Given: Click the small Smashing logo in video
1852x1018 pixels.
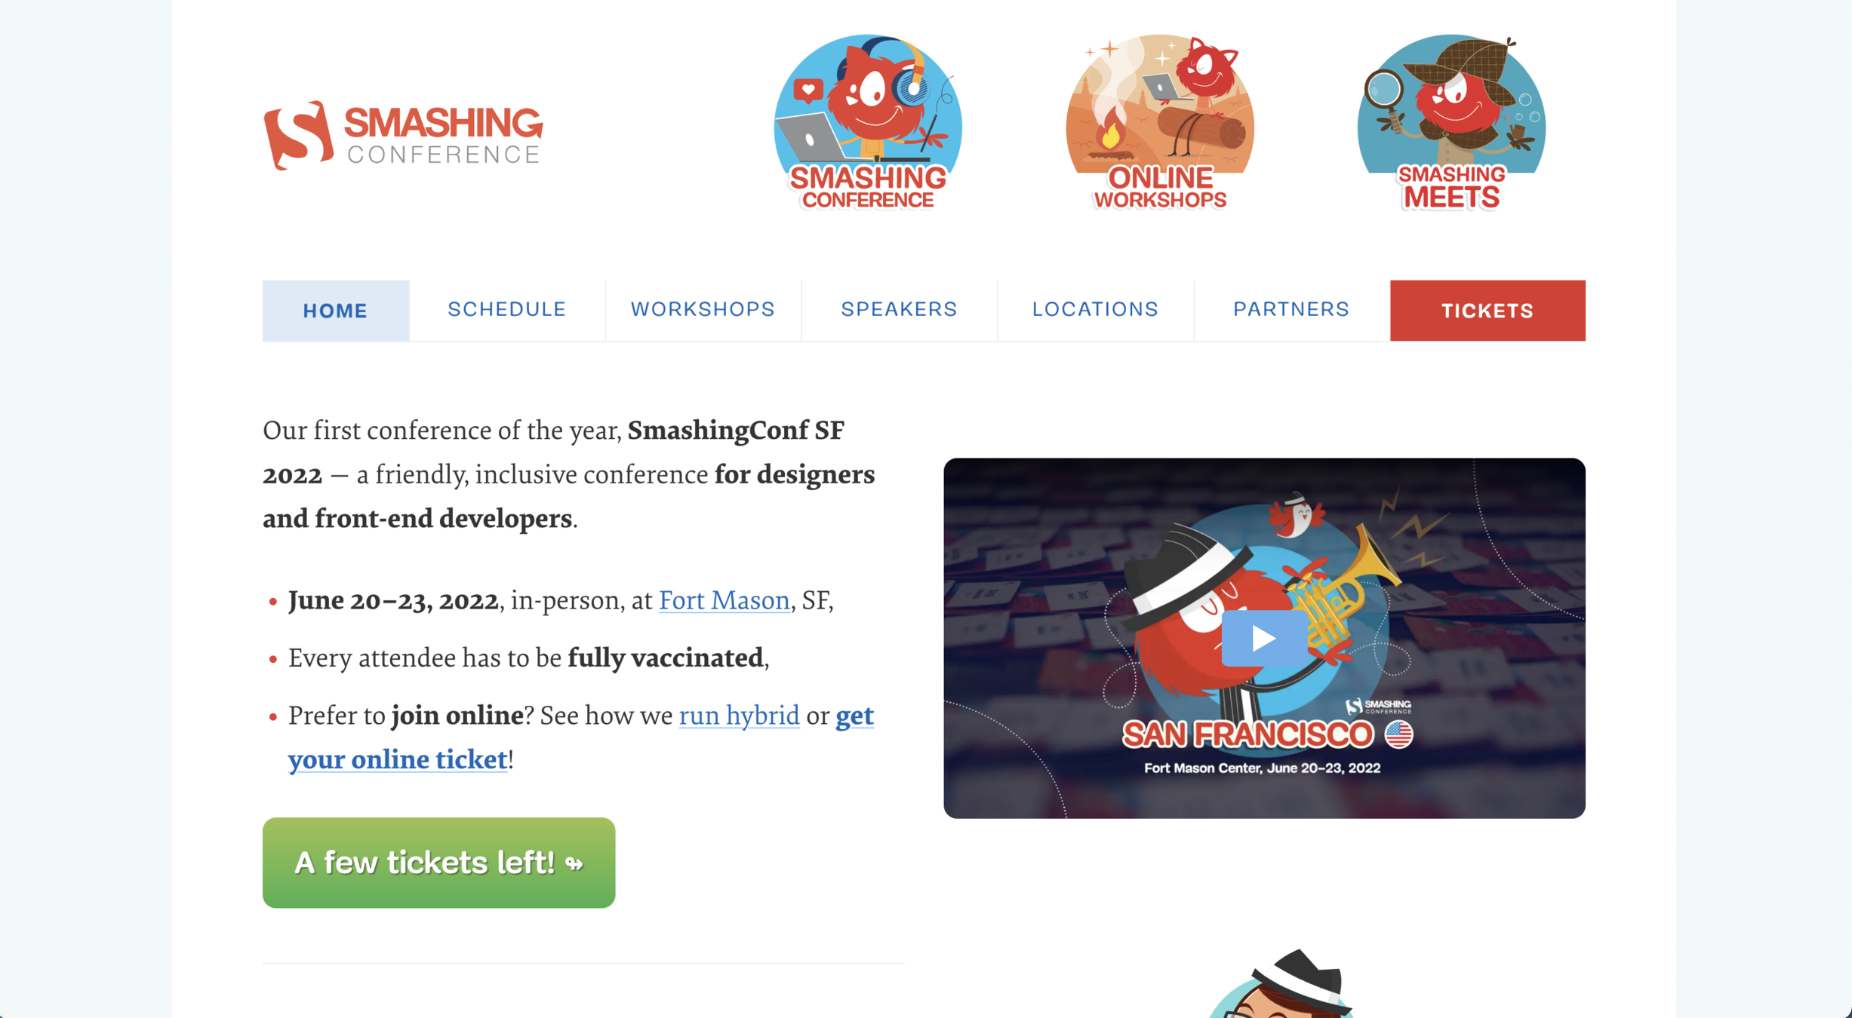Looking at the screenshot, I should [x=1378, y=707].
